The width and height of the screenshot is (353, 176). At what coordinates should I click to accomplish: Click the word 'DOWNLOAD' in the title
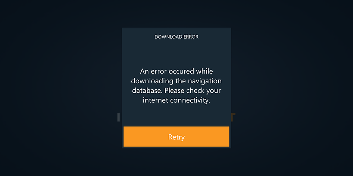click(x=168, y=37)
